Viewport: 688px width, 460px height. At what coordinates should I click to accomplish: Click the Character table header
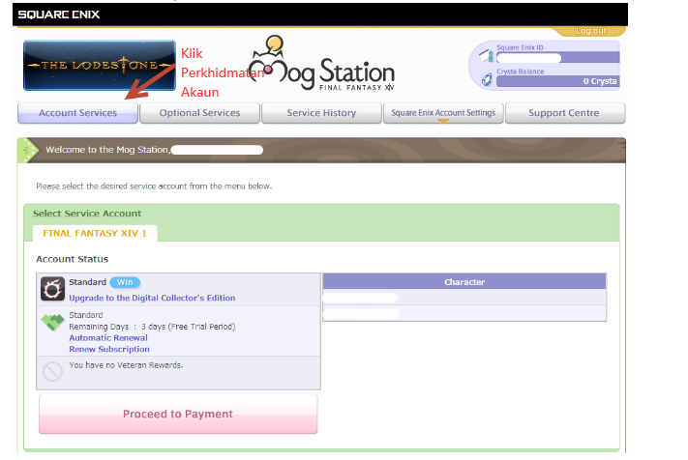(x=464, y=282)
